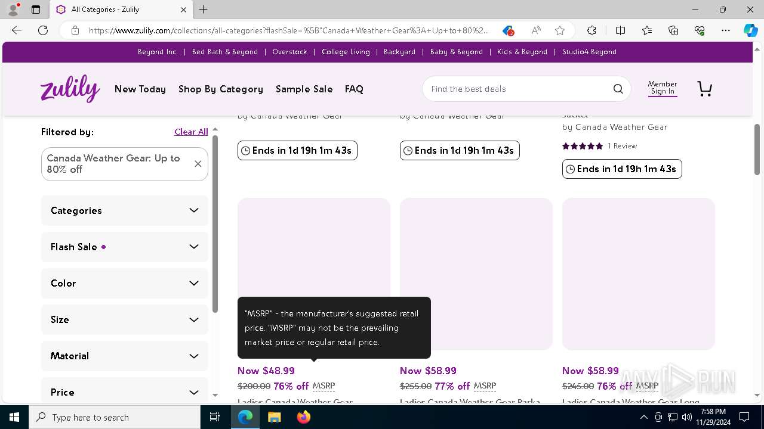Open Kids & Beyond link
The image size is (764, 429).
(522, 52)
